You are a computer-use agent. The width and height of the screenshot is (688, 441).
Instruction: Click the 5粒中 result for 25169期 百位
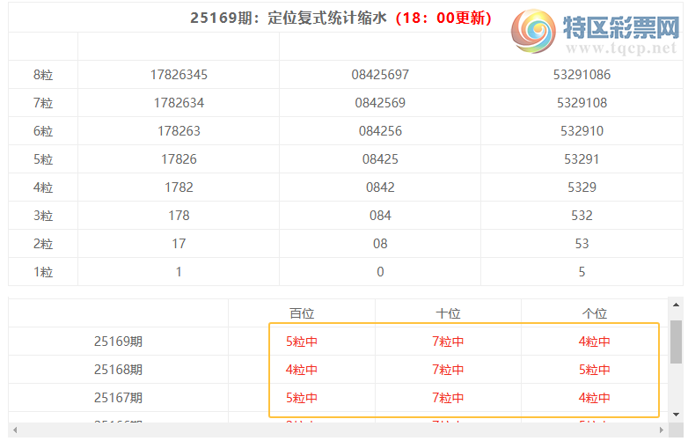coord(302,342)
